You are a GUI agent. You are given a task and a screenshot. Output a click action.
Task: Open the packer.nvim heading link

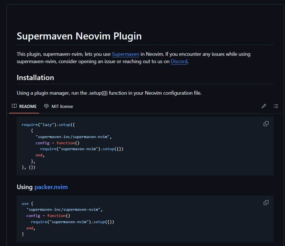pos(51,187)
